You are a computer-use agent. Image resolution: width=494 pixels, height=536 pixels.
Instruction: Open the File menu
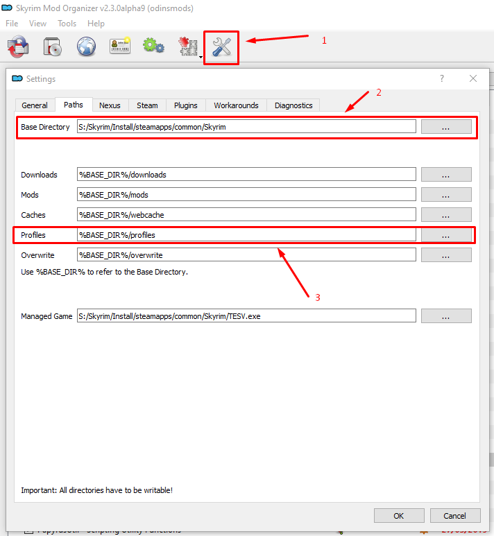[12, 24]
